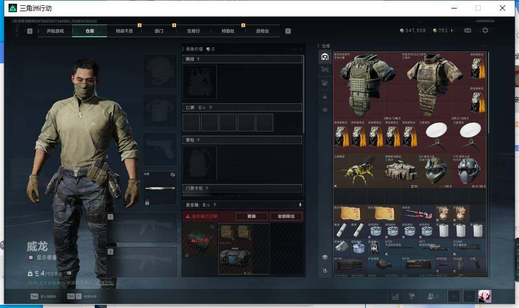Click the pink rifle item in stash
The height and width of the screenshot is (308, 519).
418,213
